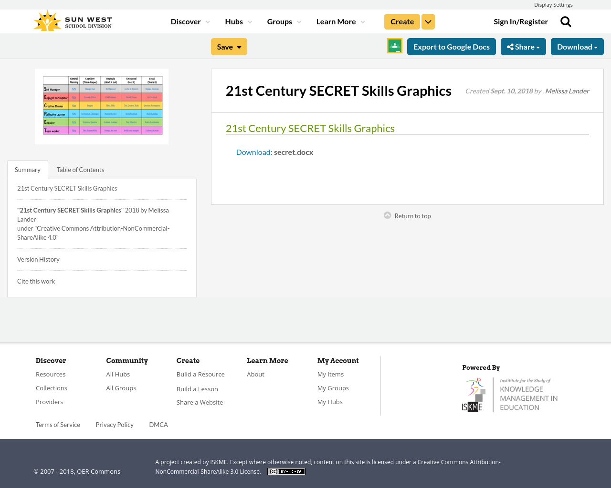Click Sign In/Register
611x488 pixels.
coord(520,20)
